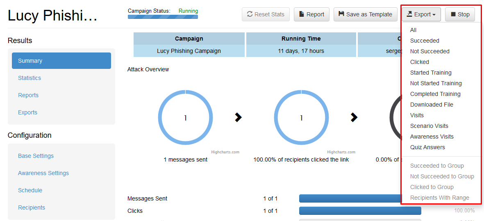Export Downloaded File list
The width and height of the screenshot is (484, 221).
pos(432,105)
